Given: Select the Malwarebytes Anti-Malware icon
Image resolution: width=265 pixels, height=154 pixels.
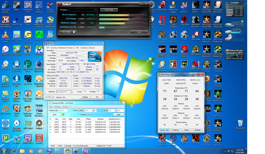Looking at the screenshot, I should click(5, 22).
